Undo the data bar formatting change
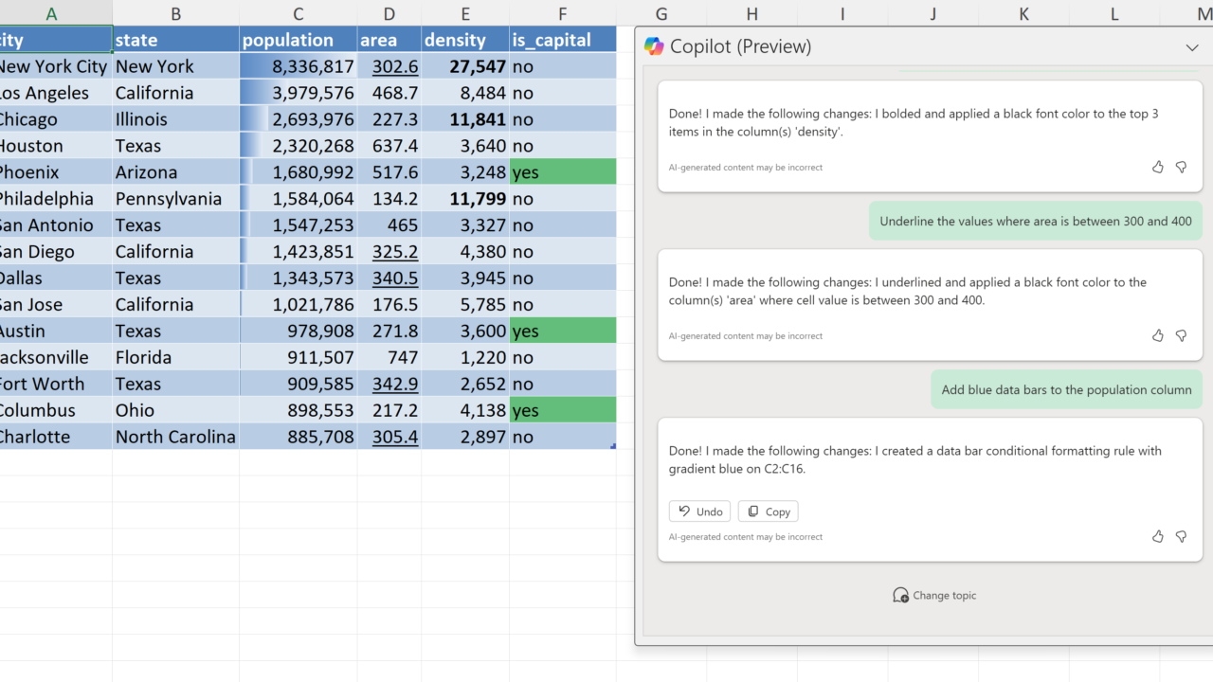1213x682 pixels. coord(699,511)
